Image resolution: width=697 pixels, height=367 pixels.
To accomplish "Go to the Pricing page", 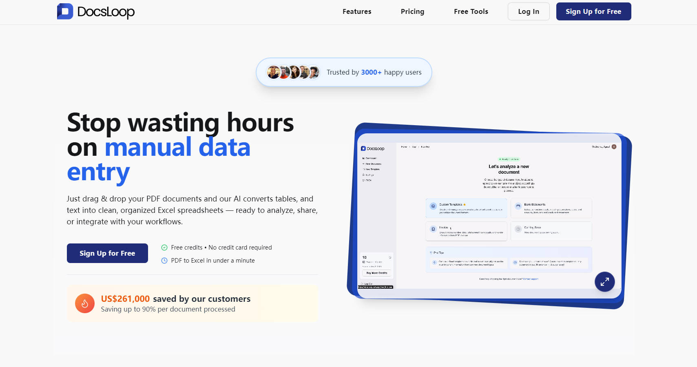I will [x=412, y=11].
